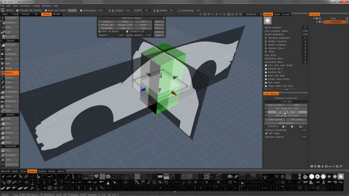The height and width of the screenshot is (196, 349).
Task: Activate the Logo tool
Action: tap(10, 49)
